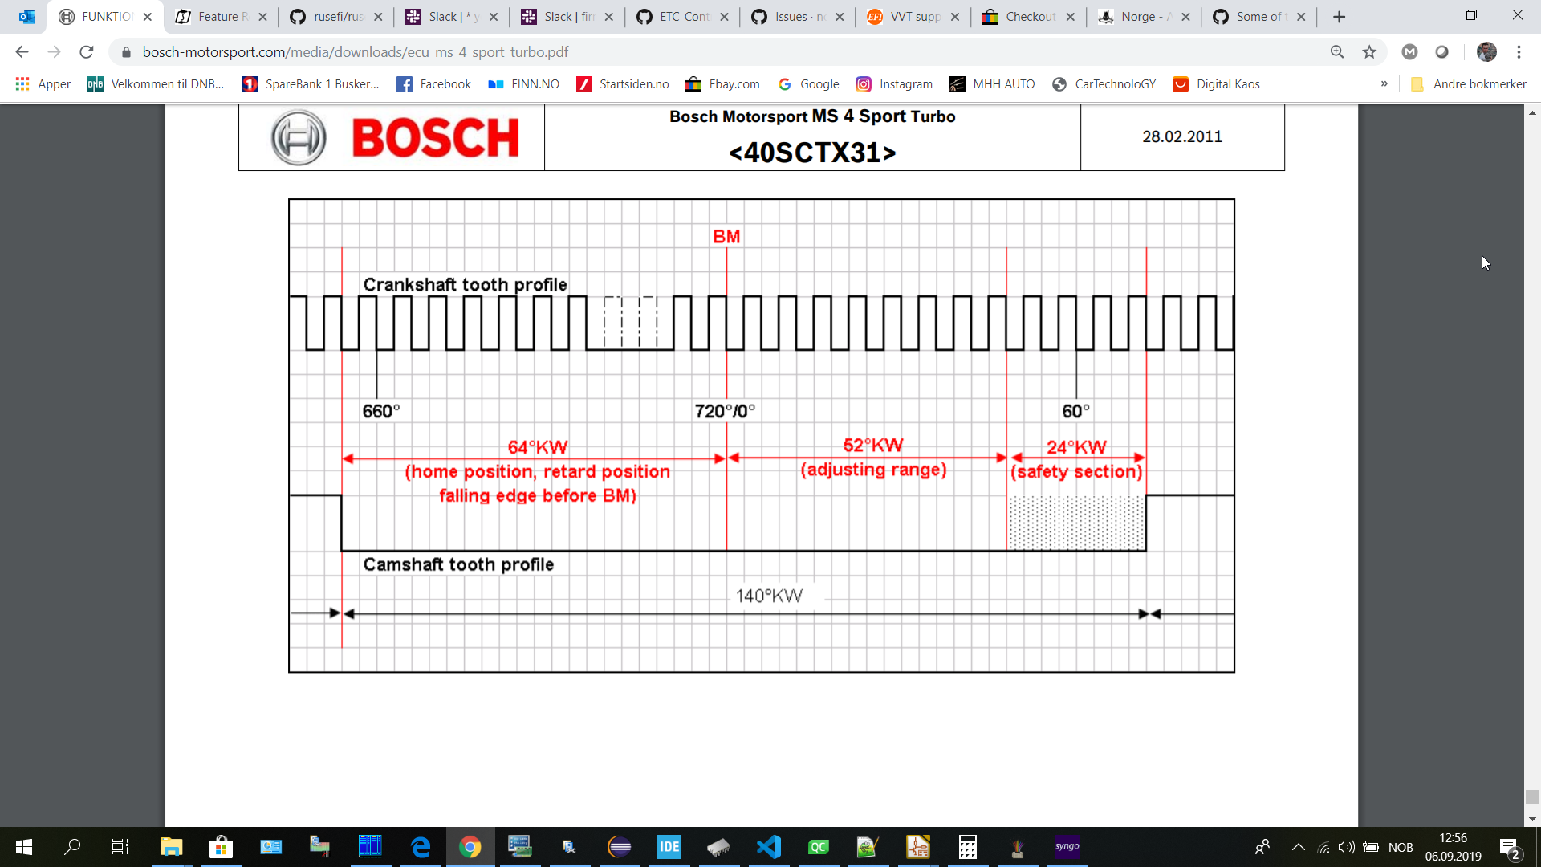Image resolution: width=1541 pixels, height=867 pixels.
Task: Open the Chrome three-dot menu
Action: click(x=1519, y=52)
